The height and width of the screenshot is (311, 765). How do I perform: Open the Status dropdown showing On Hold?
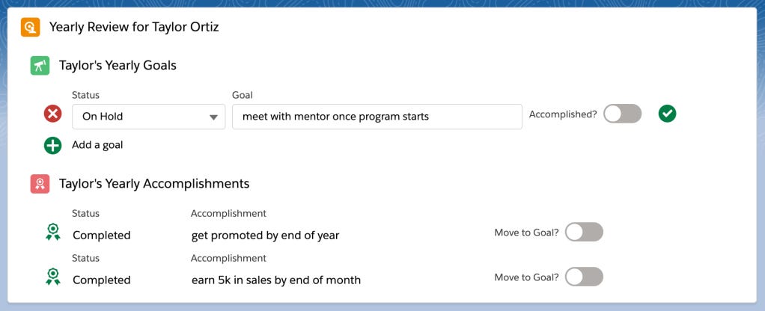(148, 117)
